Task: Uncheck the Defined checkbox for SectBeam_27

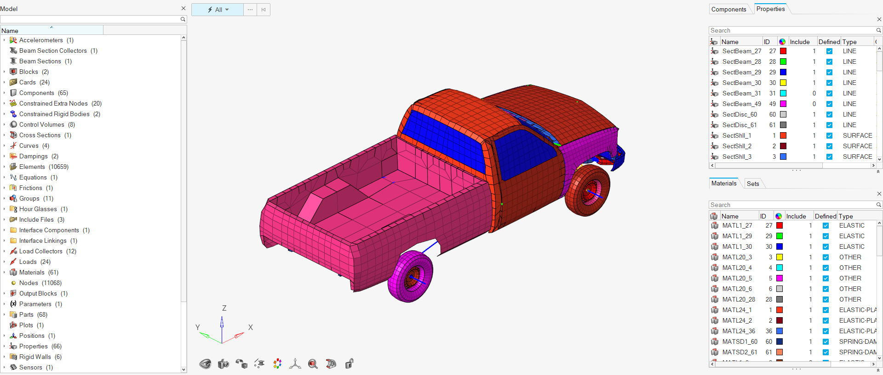Action: (x=829, y=51)
